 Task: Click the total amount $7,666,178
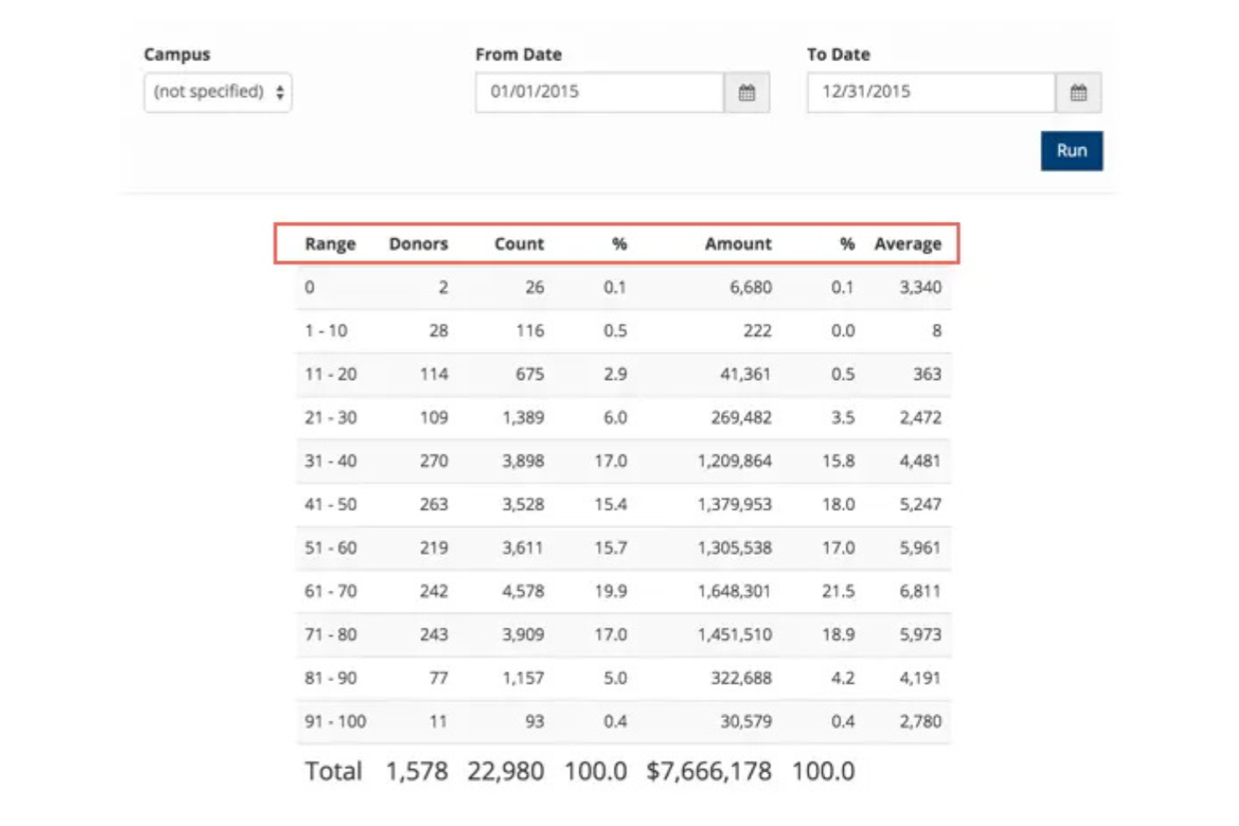point(708,770)
